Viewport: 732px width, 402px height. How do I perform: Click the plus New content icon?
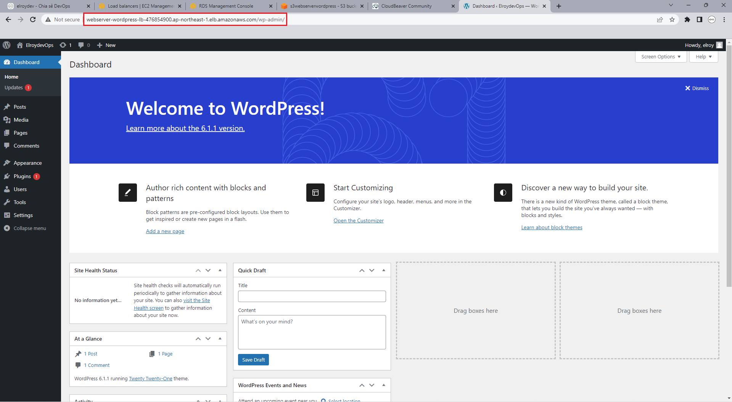100,45
